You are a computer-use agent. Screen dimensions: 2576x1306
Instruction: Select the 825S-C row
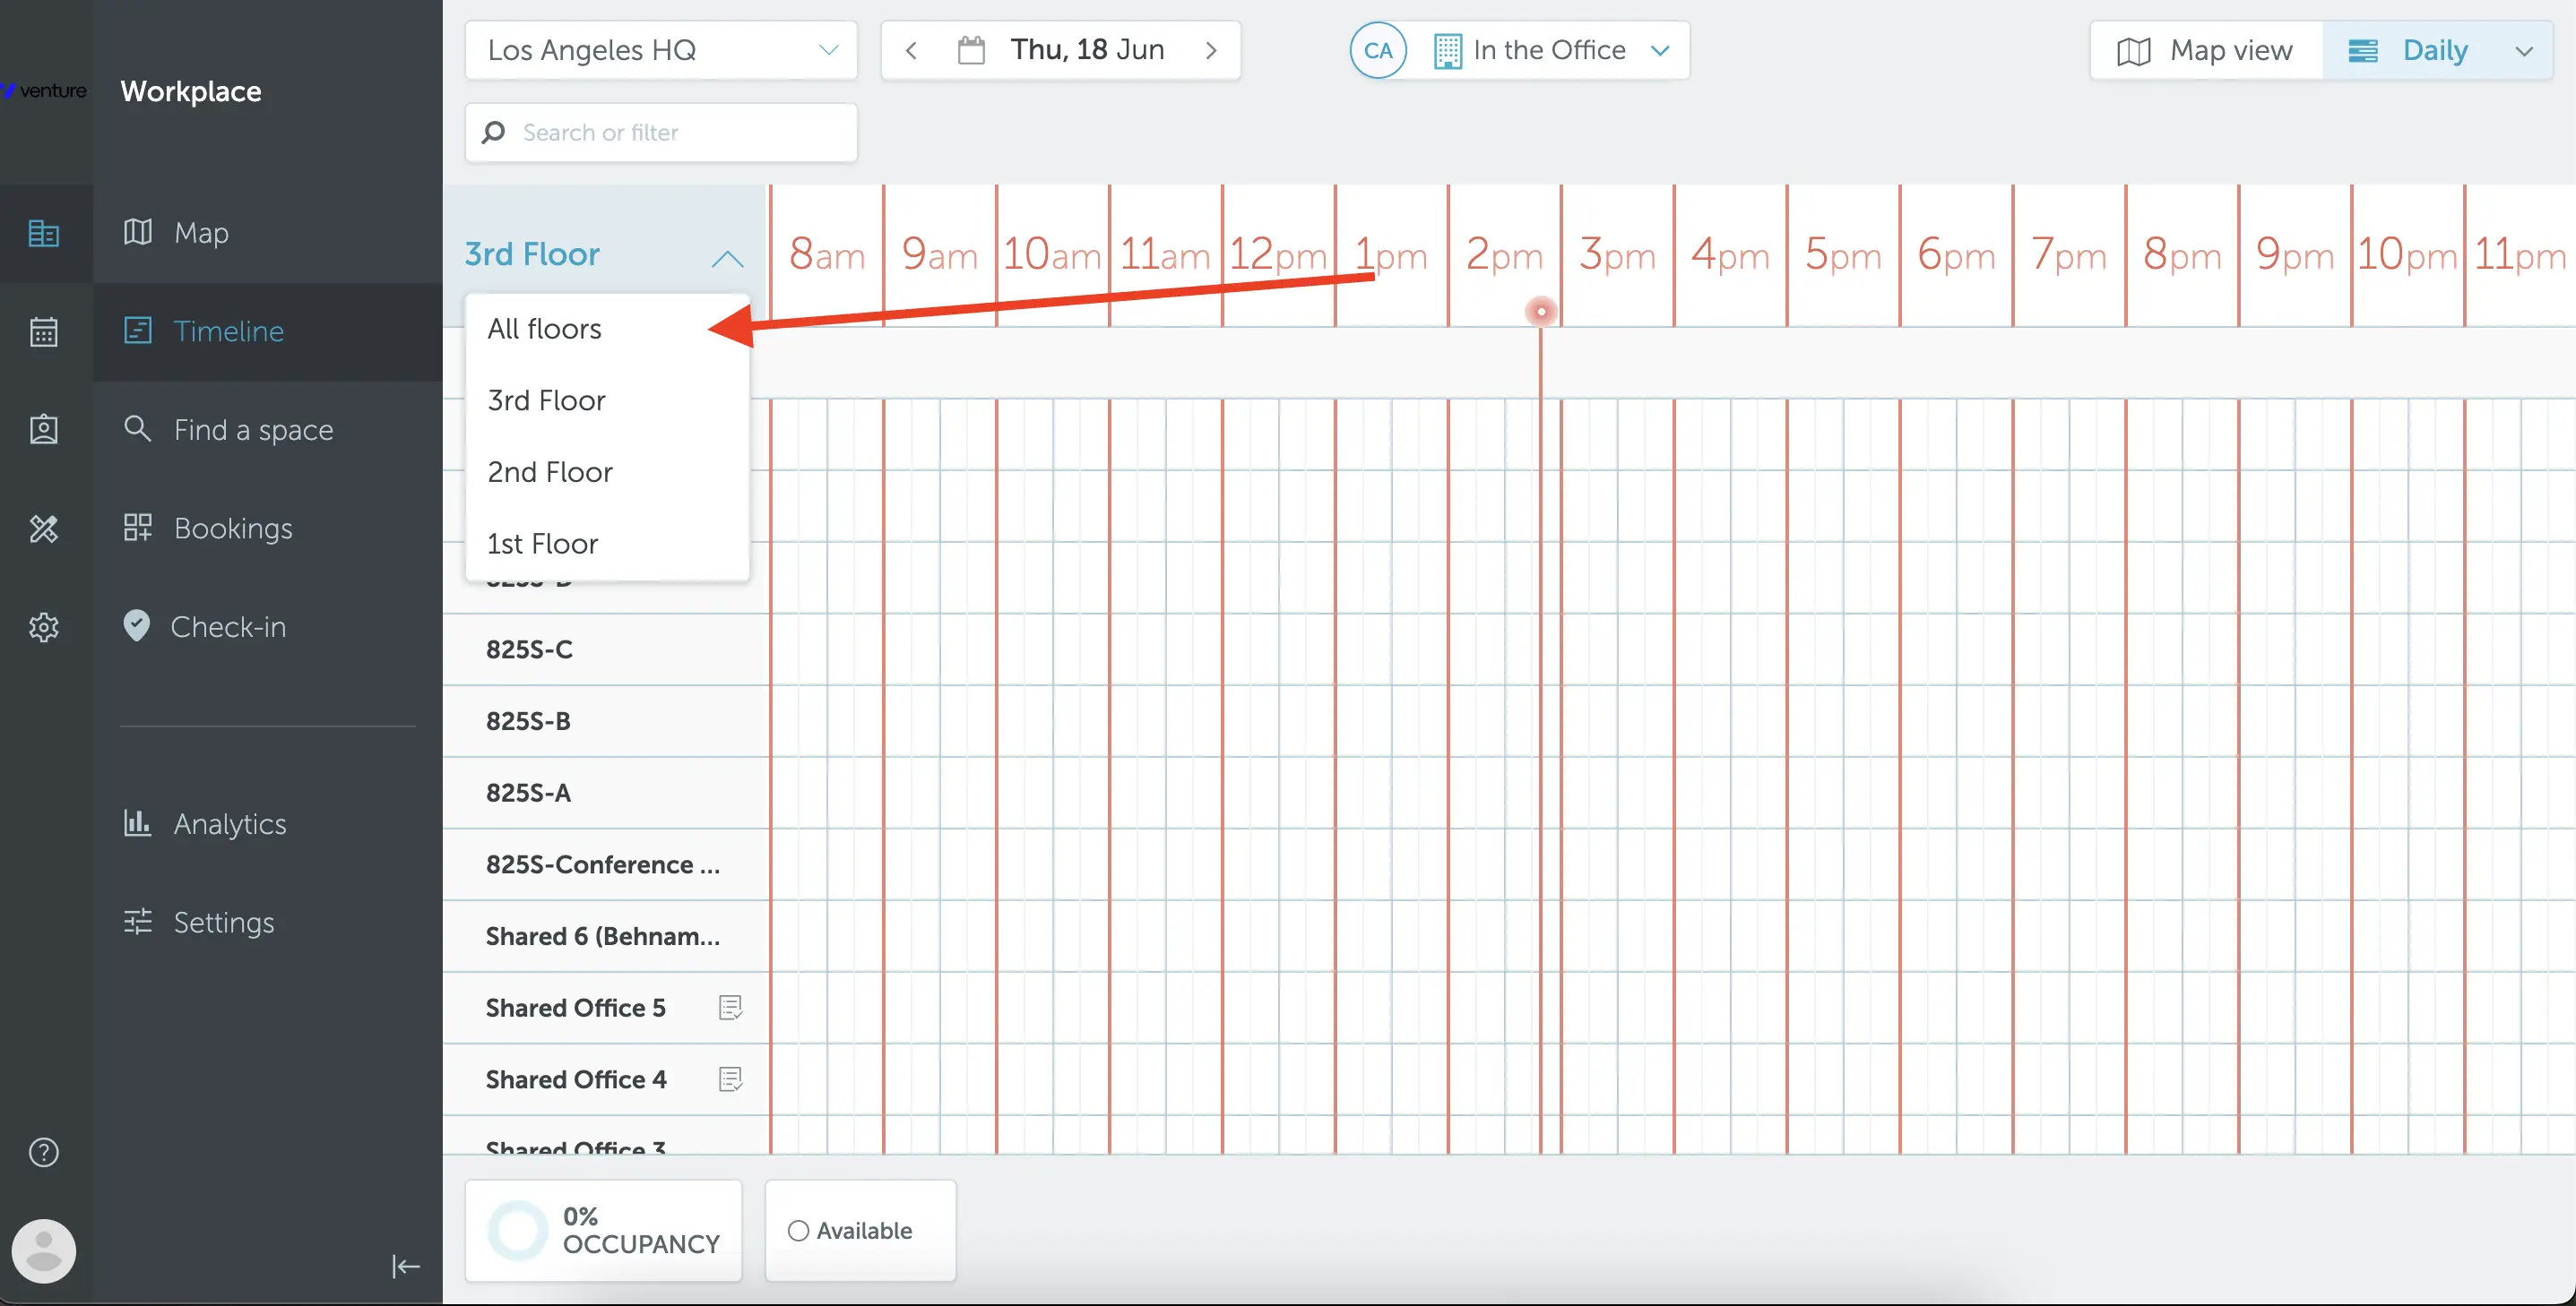[606, 649]
